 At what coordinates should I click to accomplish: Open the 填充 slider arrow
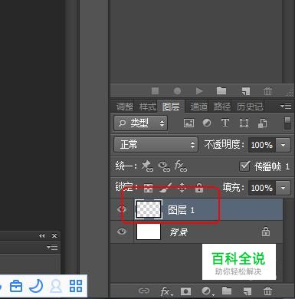click(x=283, y=188)
